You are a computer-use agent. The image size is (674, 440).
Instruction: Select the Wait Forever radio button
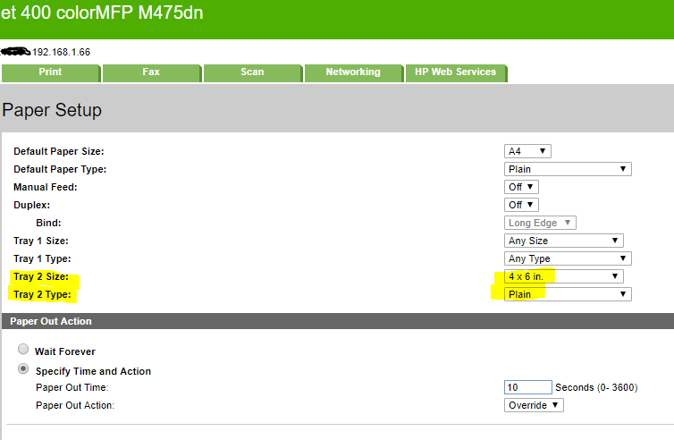(23, 349)
